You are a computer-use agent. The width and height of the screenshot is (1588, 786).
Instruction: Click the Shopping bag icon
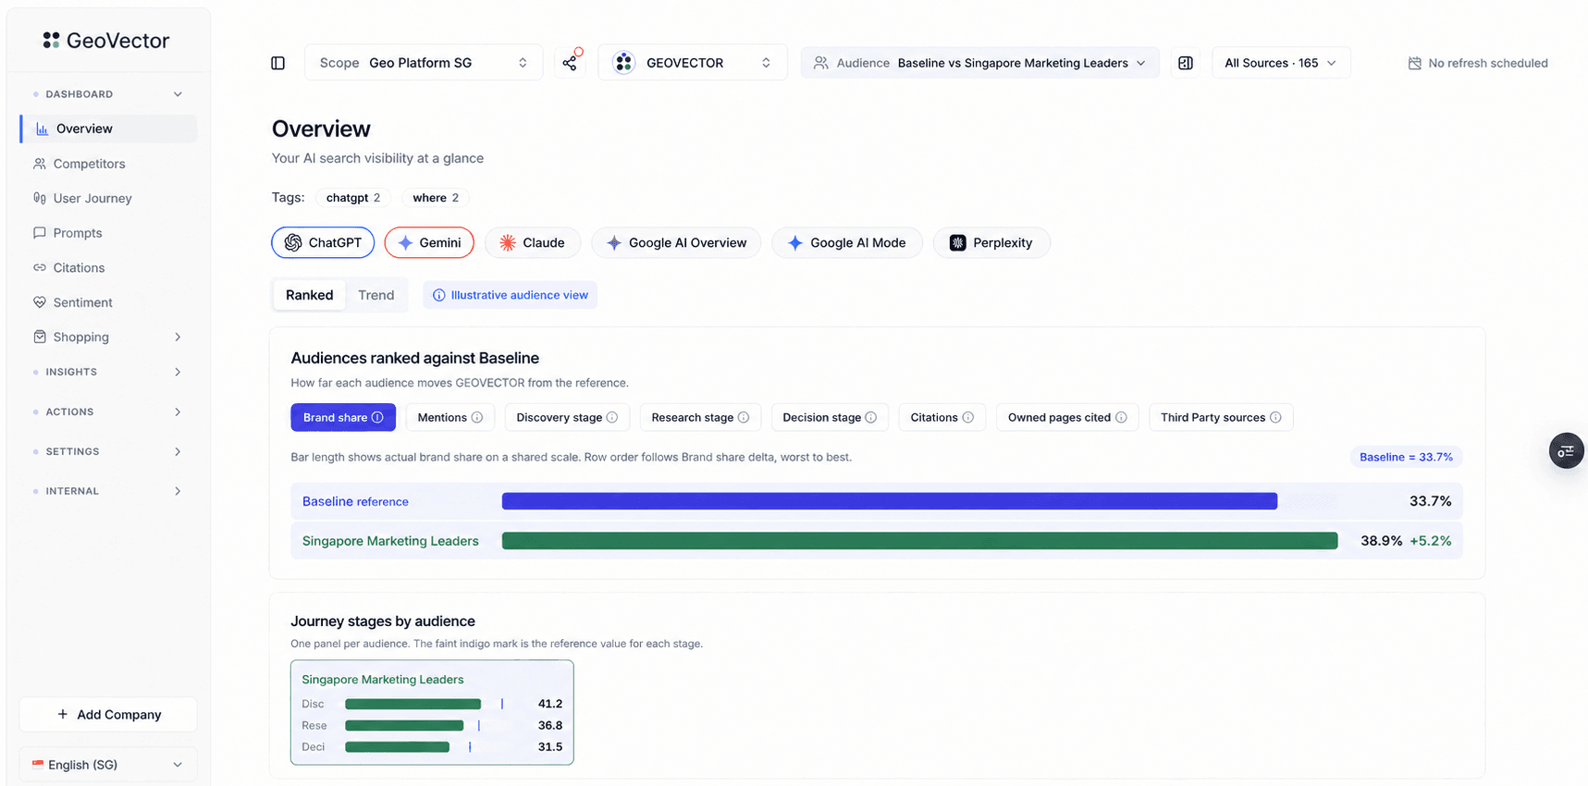pos(40,337)
